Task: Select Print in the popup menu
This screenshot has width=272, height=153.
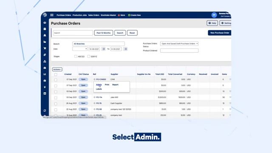Action: 107,85
